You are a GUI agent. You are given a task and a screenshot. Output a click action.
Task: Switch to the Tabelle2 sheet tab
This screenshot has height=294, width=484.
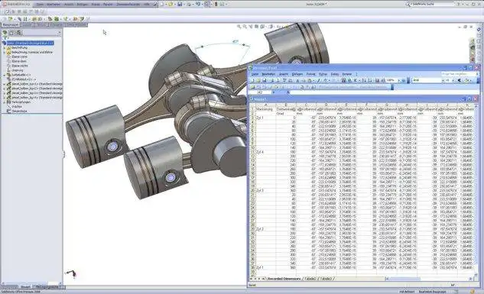coord(310,279)
